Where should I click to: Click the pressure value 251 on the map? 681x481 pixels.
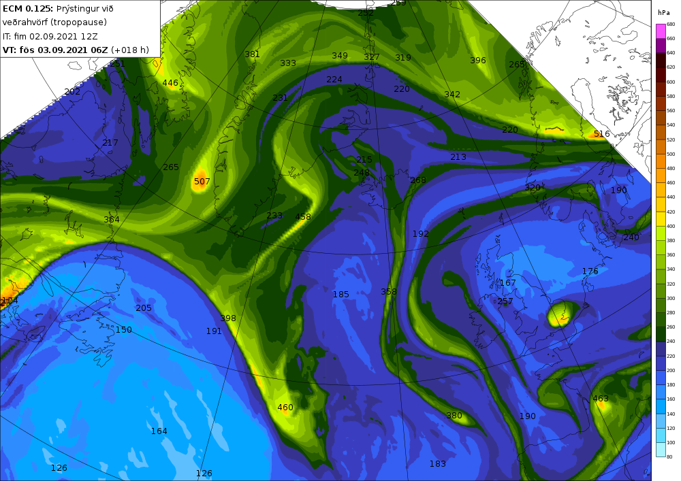(x=117, y=64)
